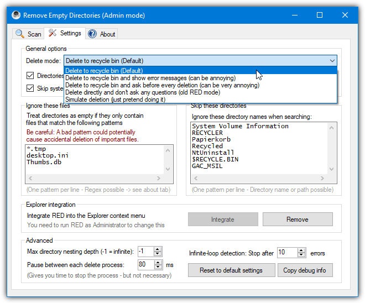Select 'Delete to recycle bin (Default)' option
Screen dimensions: 365x303
point(200,71)
